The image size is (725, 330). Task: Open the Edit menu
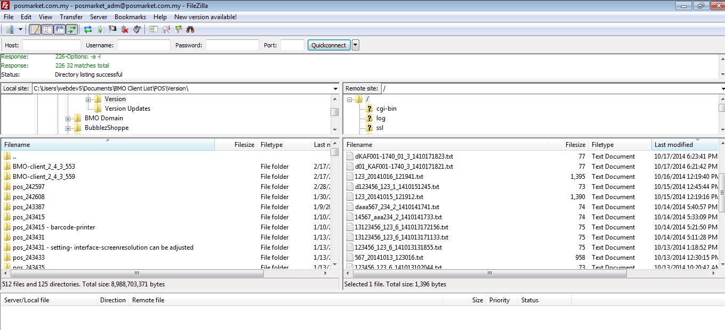[26, 17]
